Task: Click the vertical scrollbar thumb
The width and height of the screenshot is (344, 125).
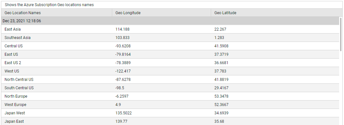Action: [x=341, y=34]
